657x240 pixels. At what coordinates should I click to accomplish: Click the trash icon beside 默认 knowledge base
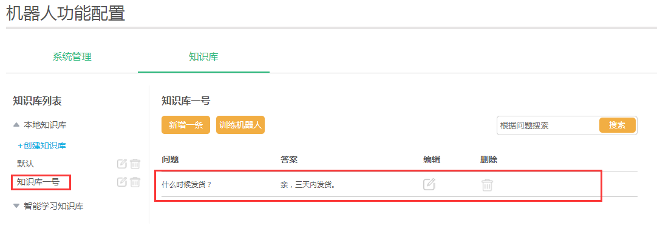click(x=135, y=164)
